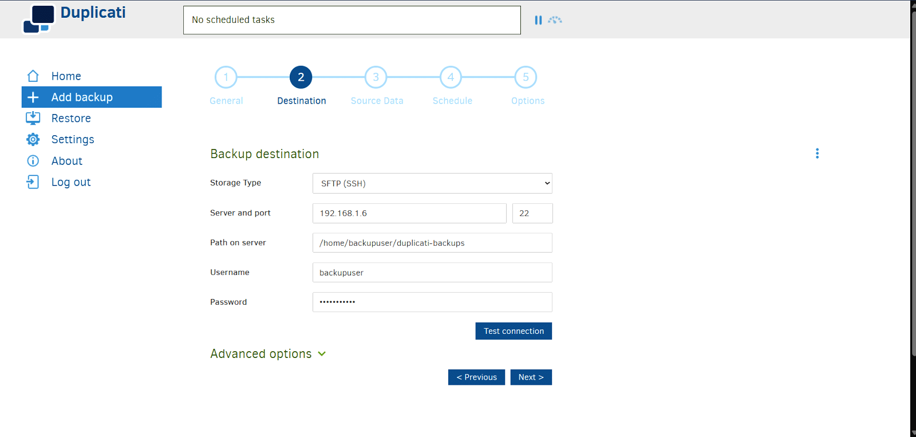
Task: Open the Storage Type dropdown
Action: pyautogui.click(x=432, y=183)
